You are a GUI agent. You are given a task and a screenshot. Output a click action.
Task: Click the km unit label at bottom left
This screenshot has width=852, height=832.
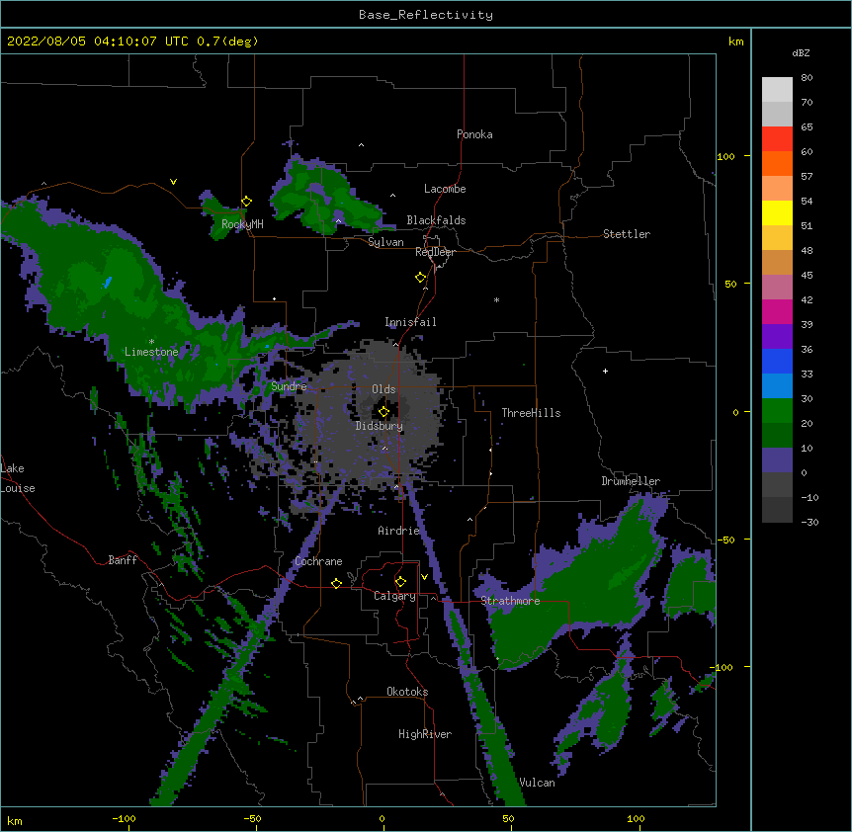15,820
